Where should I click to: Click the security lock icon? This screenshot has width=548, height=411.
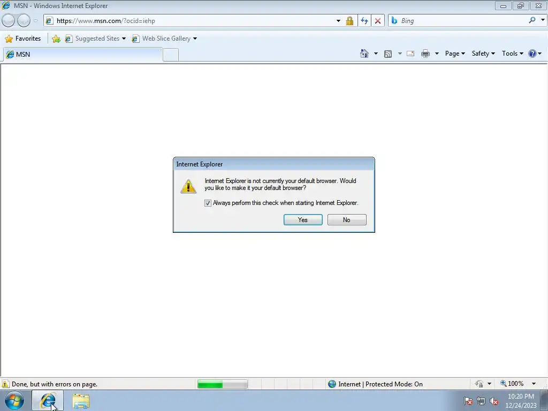[349, 21]
